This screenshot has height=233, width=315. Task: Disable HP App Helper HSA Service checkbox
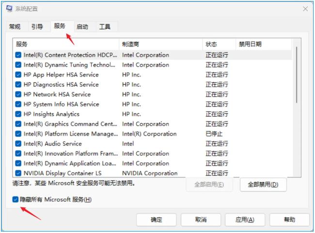pos(18,75)
